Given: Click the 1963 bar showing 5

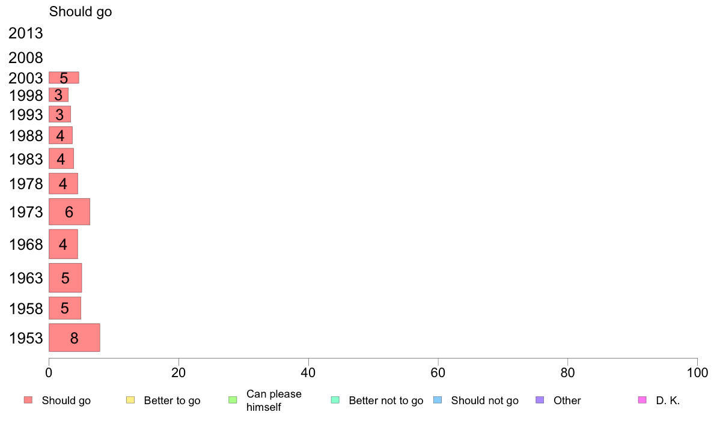Looking at the screenshot, I should [x=65, y=277].
